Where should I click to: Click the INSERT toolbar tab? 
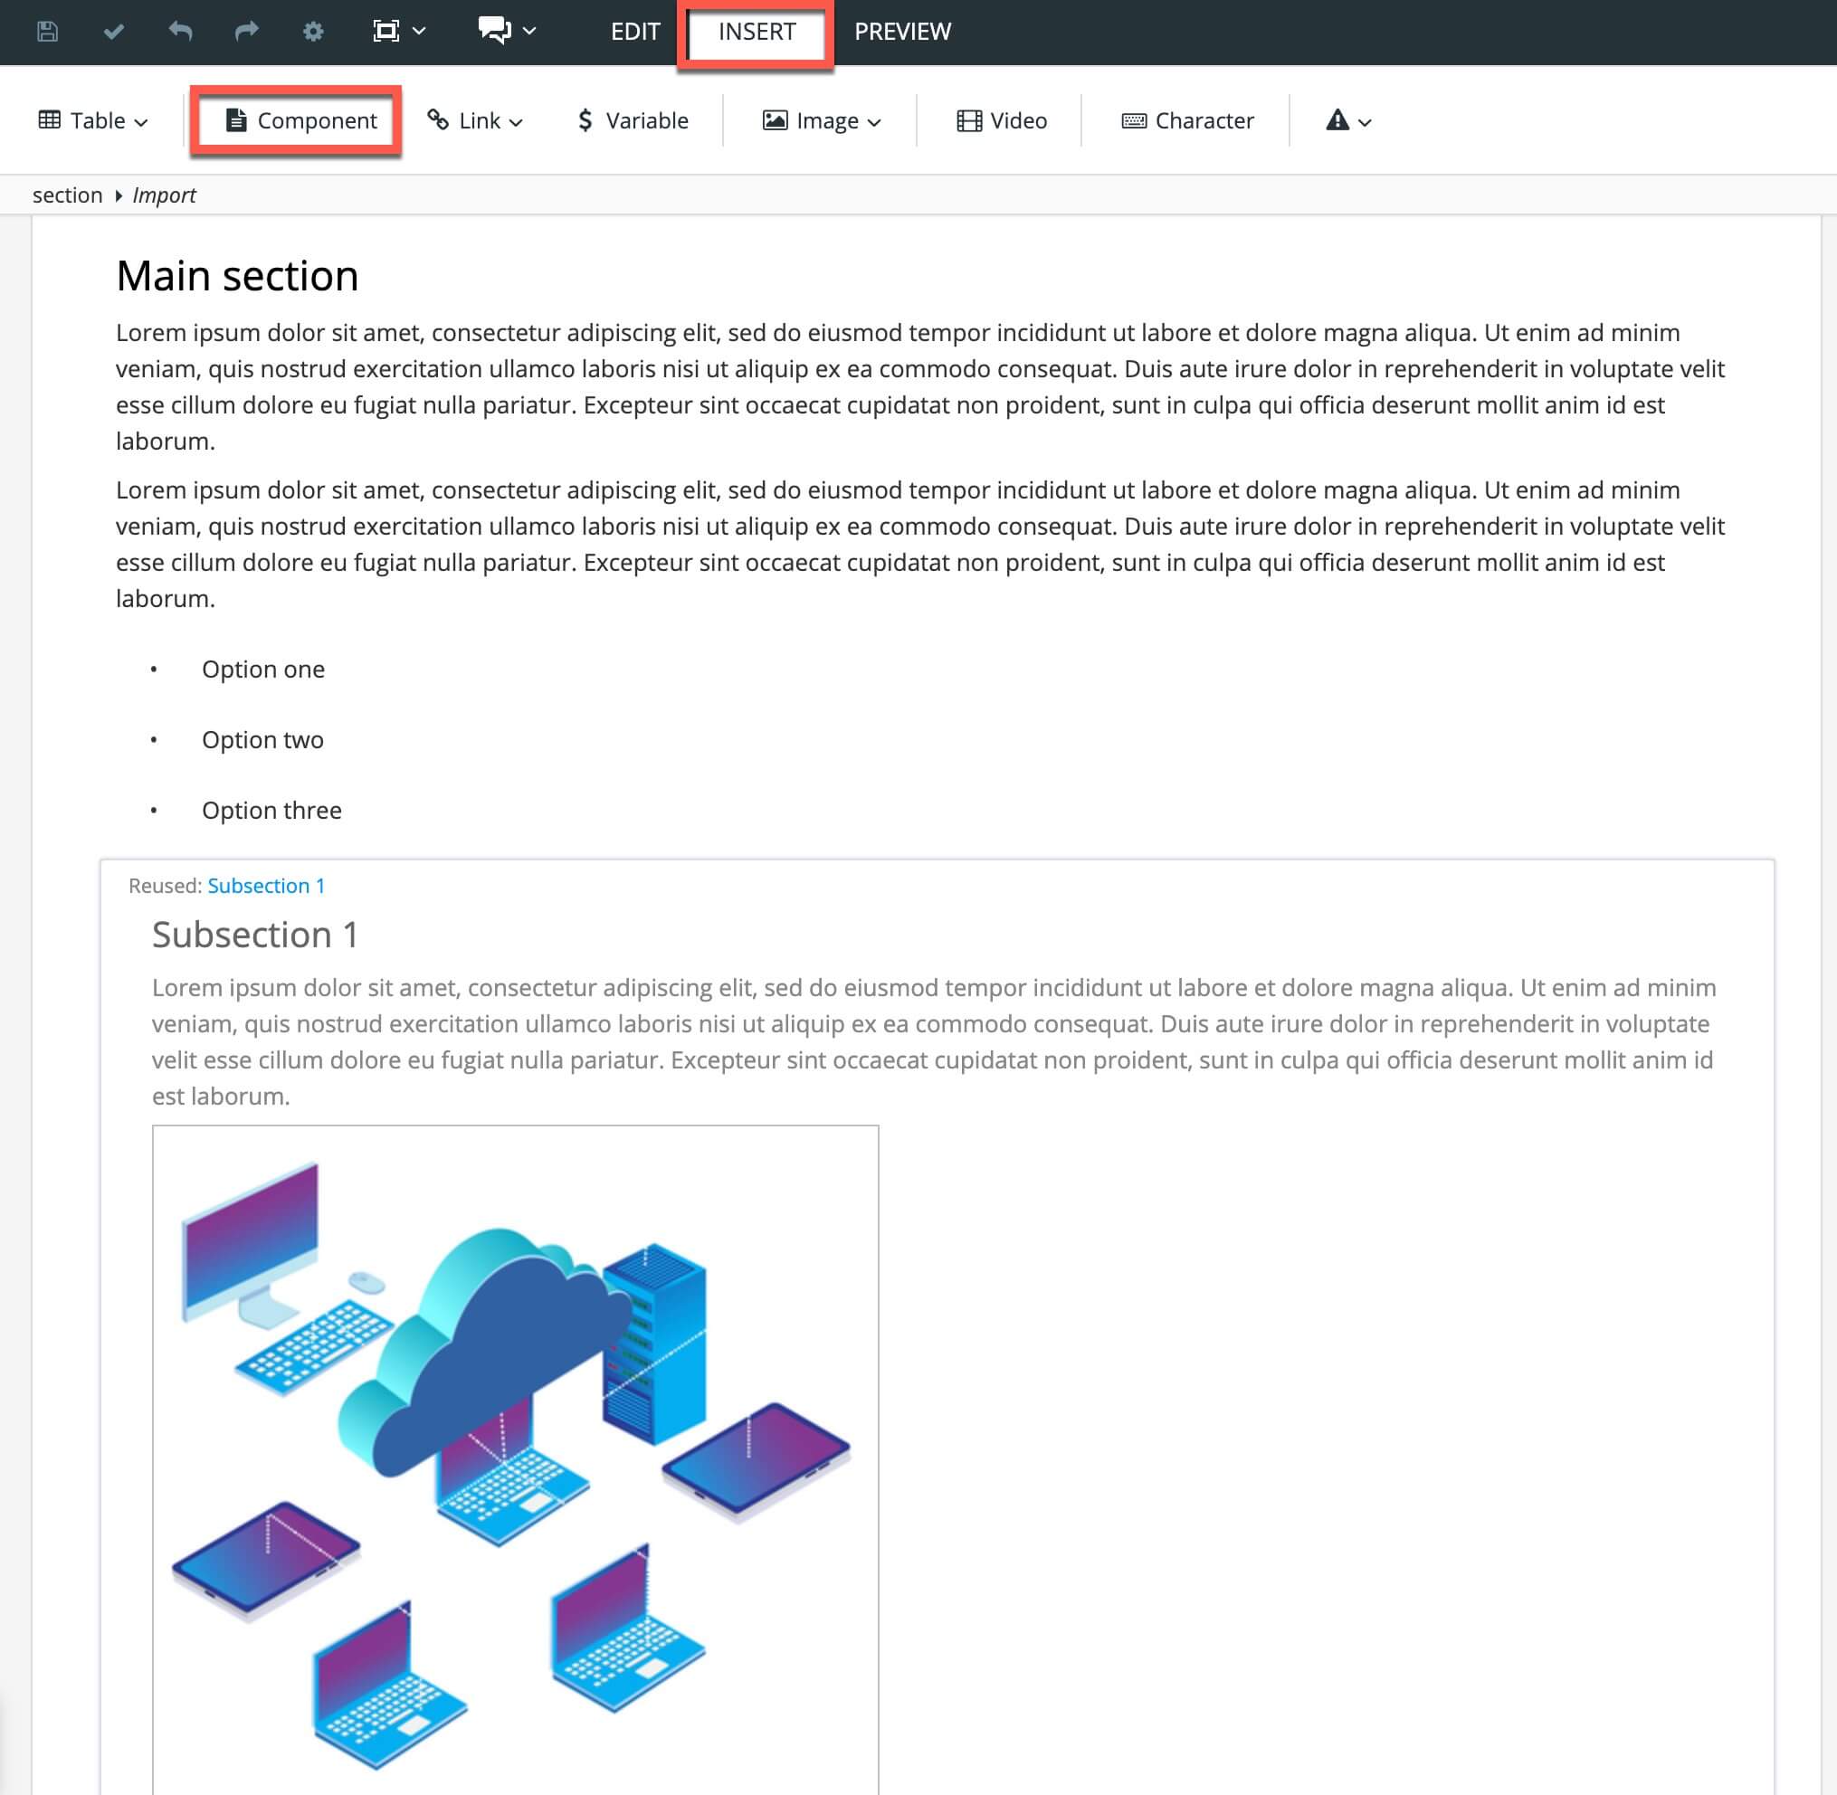[x=757, y=32]
